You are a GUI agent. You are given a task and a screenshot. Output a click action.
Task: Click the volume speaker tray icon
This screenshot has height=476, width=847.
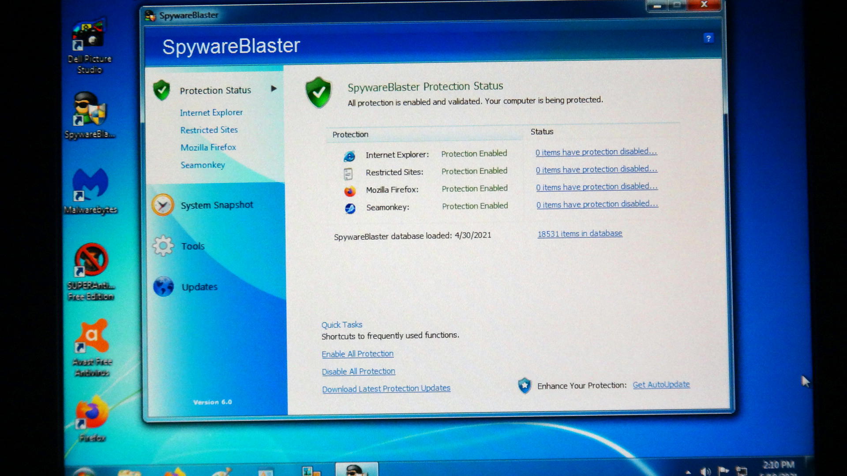coord(705,472)
